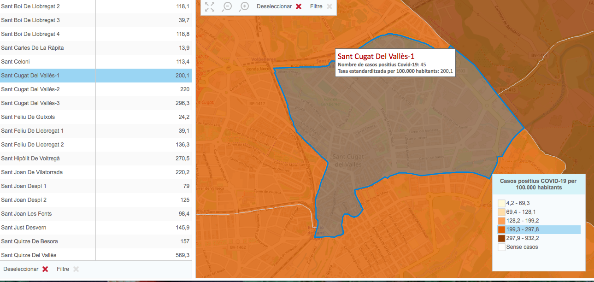Click the Sant Celoni table row

(x=95, y=62)
